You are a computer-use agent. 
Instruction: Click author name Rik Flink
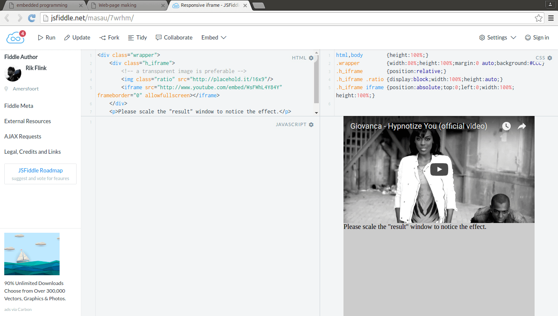[x=36, y=68]
